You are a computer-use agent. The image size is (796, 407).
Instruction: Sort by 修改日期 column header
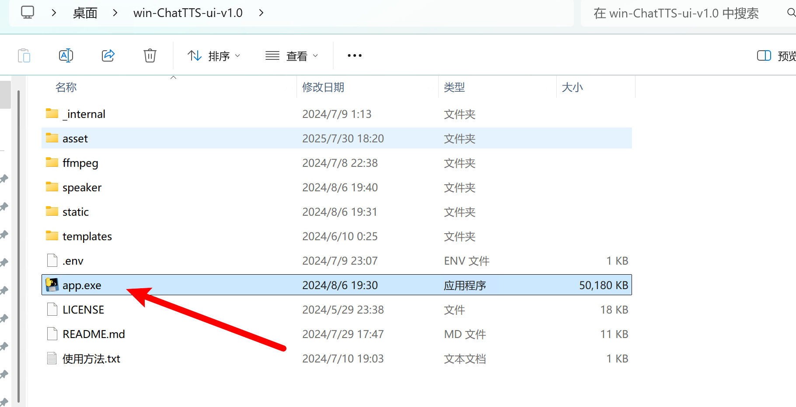pyautogui.click(x=323, y=87)
